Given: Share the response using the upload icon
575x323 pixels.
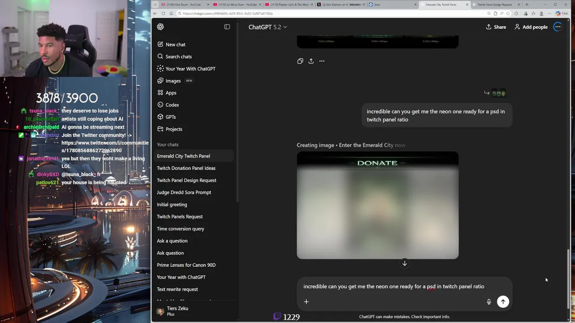Looking at the screenshot, I should pos(311,61).
